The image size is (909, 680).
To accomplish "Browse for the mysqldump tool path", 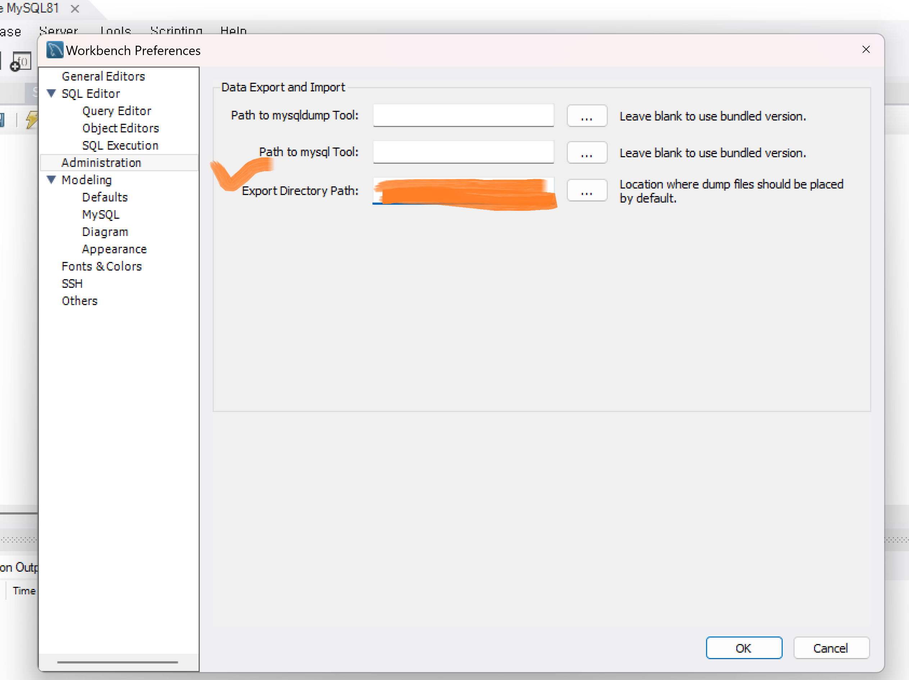I will coord(587,116).
